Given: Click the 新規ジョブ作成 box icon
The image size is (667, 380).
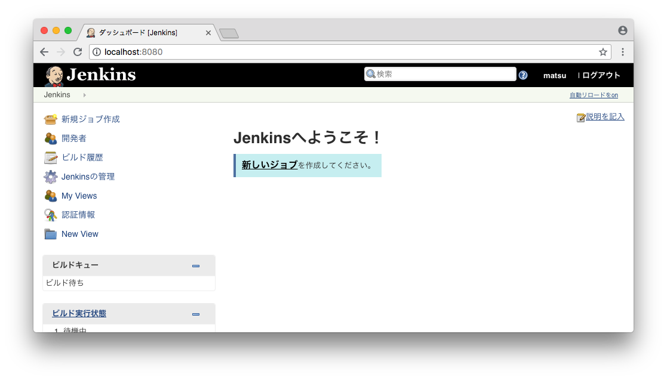Looking at the screenshot, I should pos(50,119).
